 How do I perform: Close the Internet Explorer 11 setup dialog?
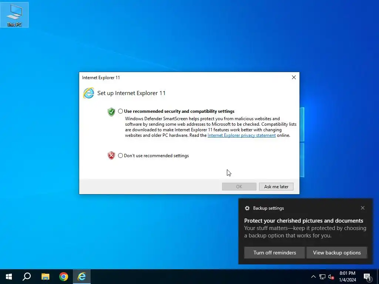(x=294, y=77)
